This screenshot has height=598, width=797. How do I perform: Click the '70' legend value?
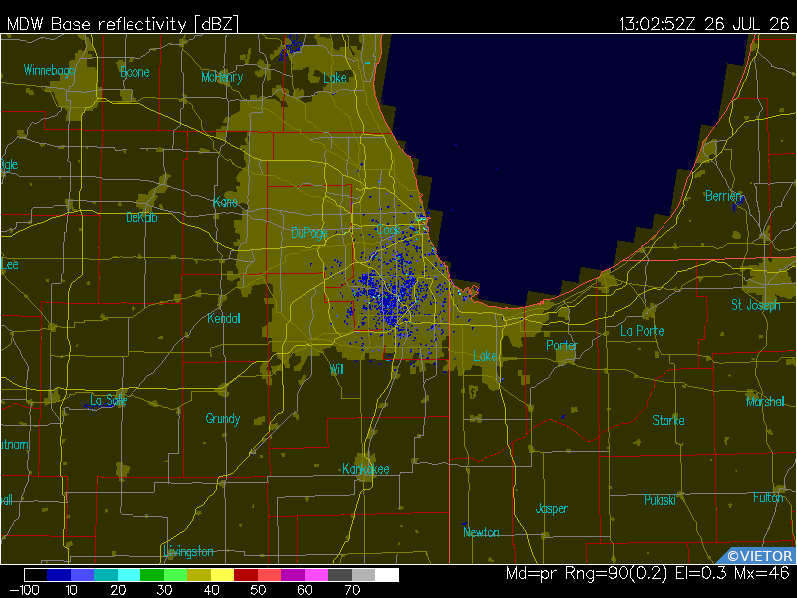[352, 590]
